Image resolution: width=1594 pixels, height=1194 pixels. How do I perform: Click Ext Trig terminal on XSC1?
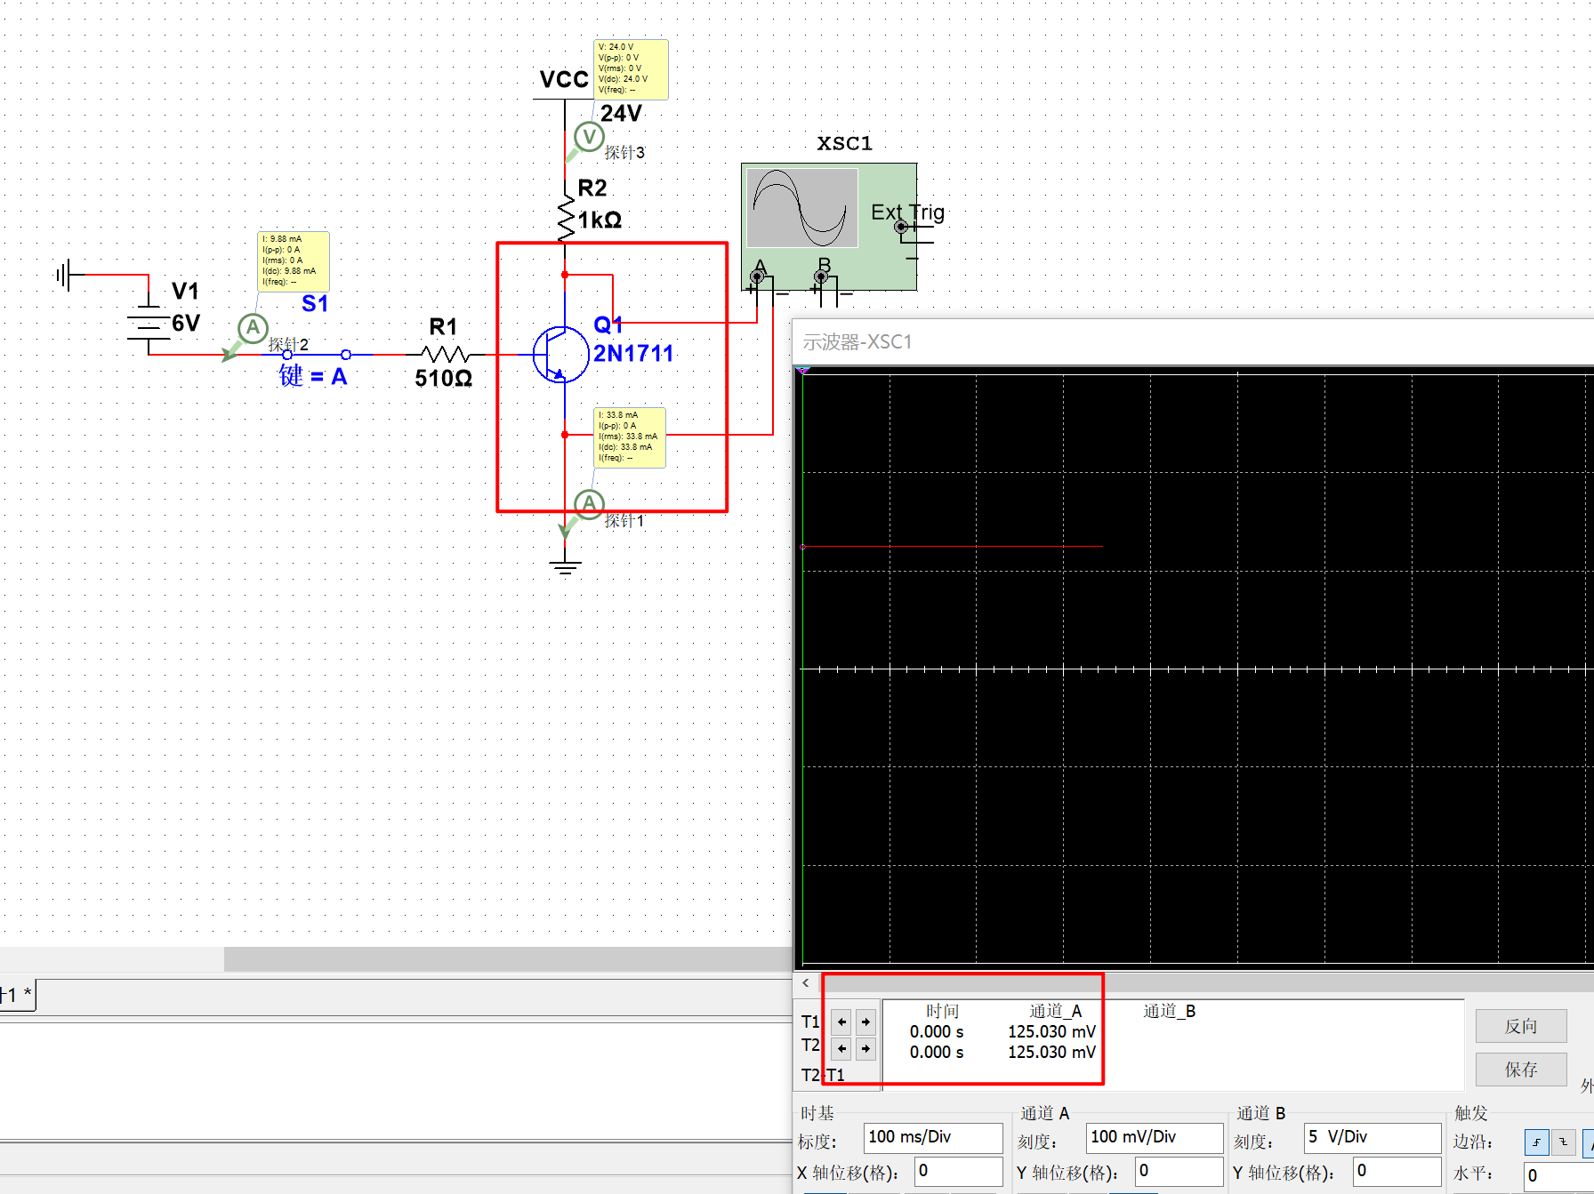pos(901,227)
